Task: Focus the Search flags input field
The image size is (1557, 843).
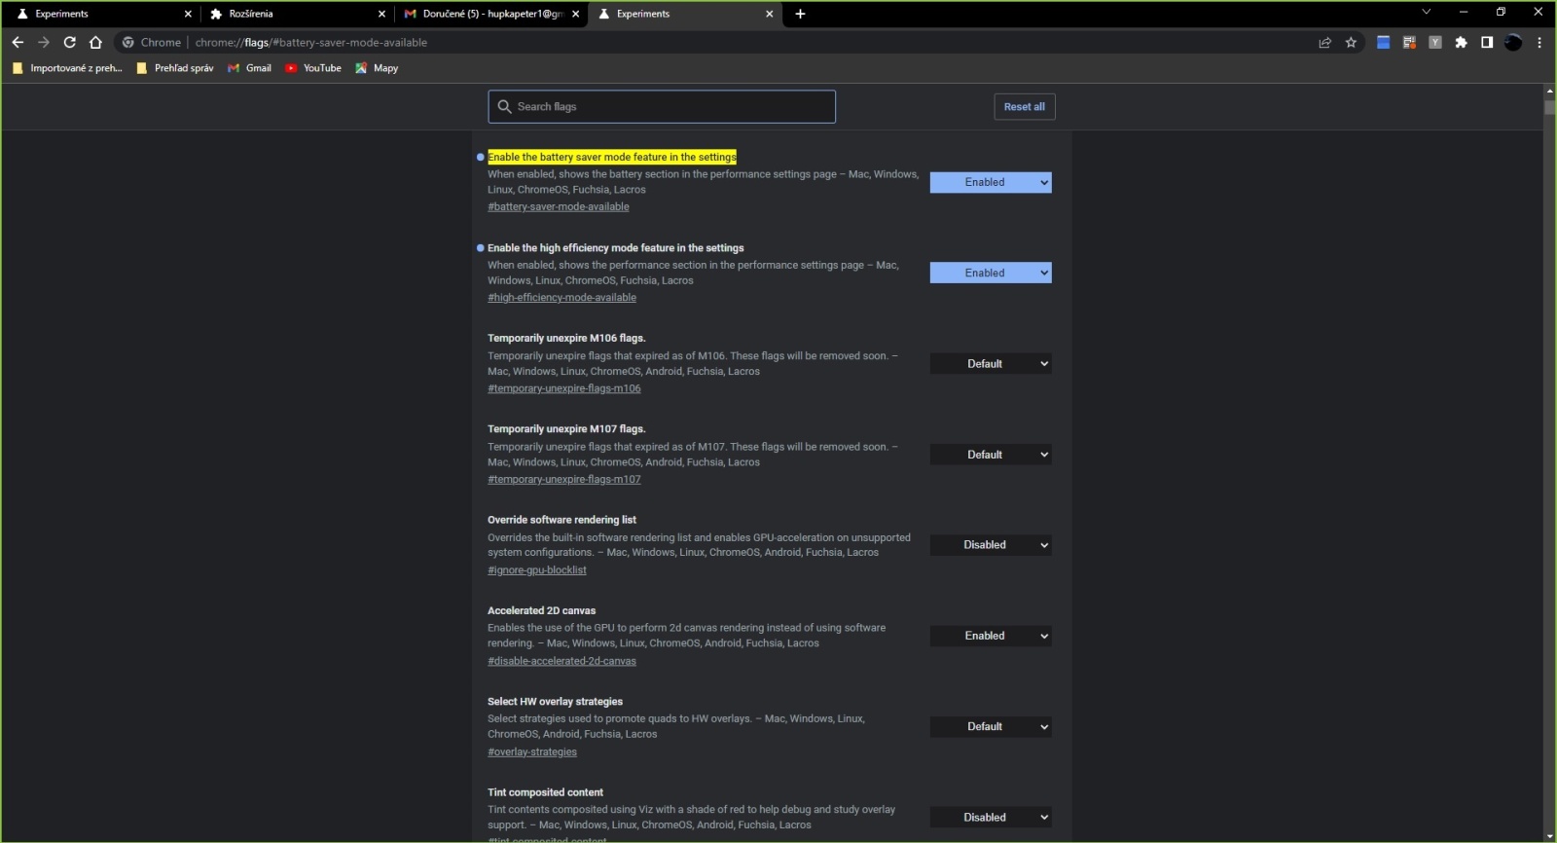Action: point(671,106)
